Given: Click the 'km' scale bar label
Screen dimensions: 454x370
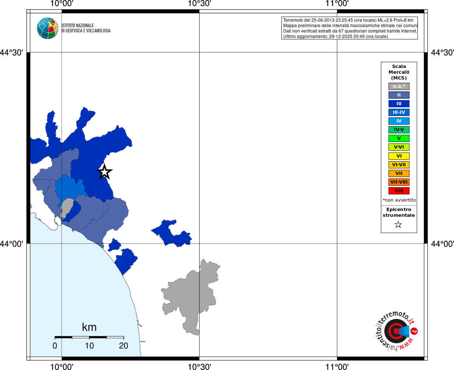Looking at the screenshot, I should coord(89,327).
